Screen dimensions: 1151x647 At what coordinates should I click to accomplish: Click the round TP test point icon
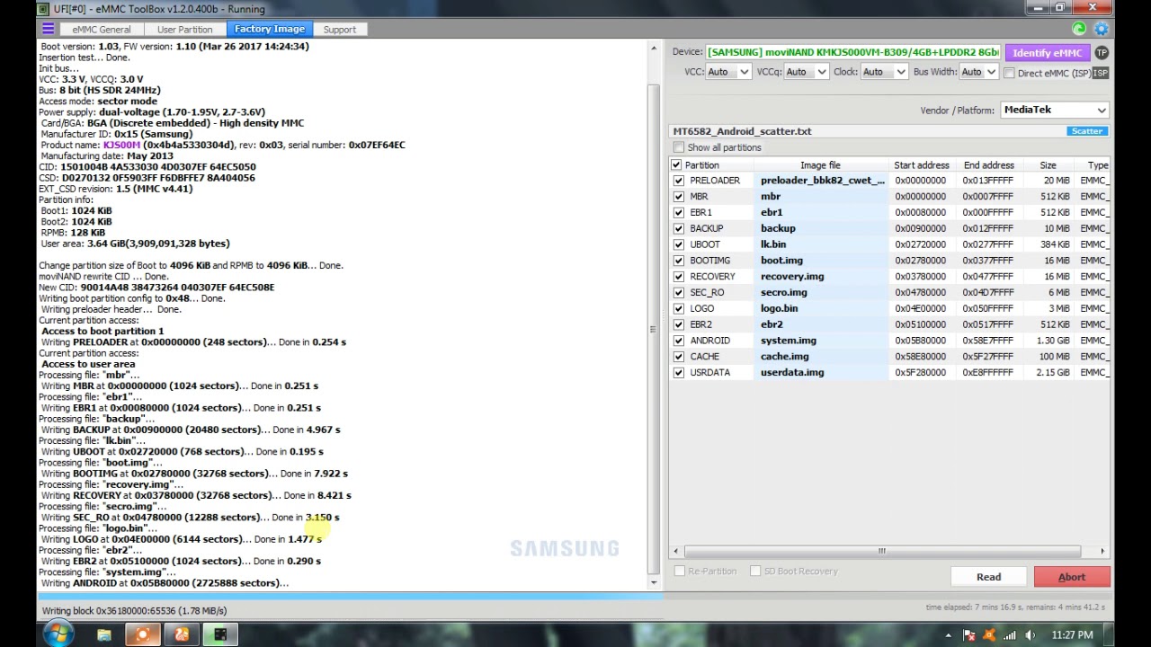pos(1102,53)
